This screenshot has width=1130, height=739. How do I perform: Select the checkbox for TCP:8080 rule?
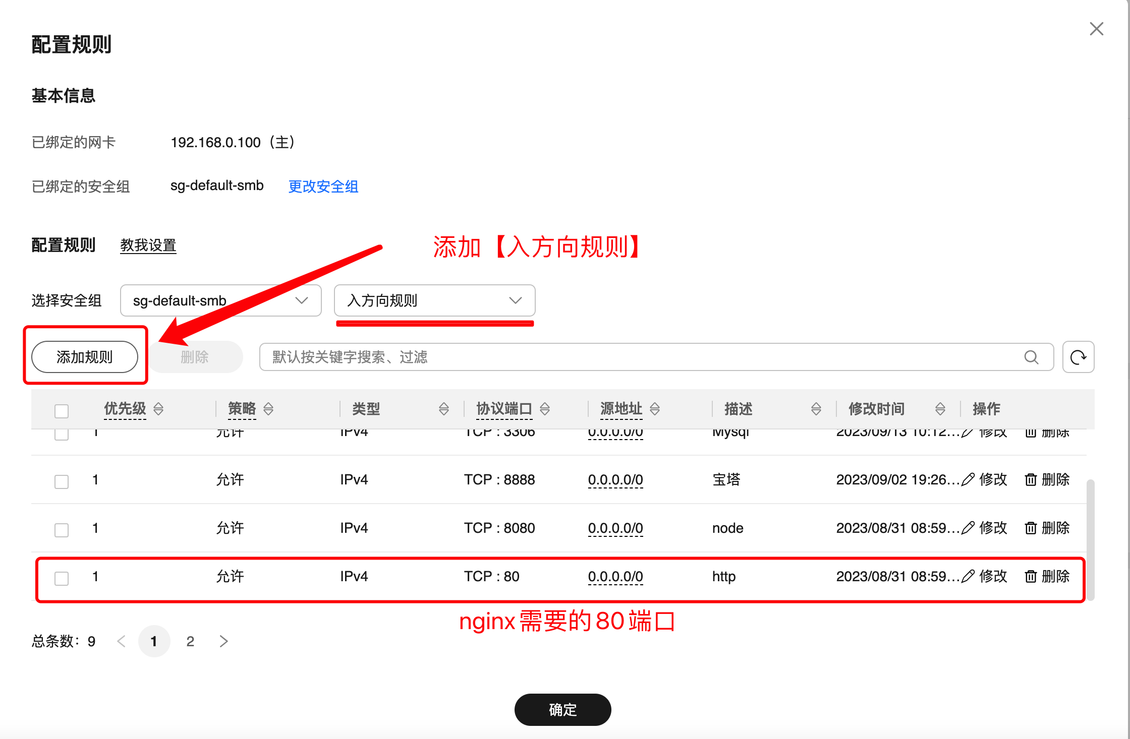(62, 530)
